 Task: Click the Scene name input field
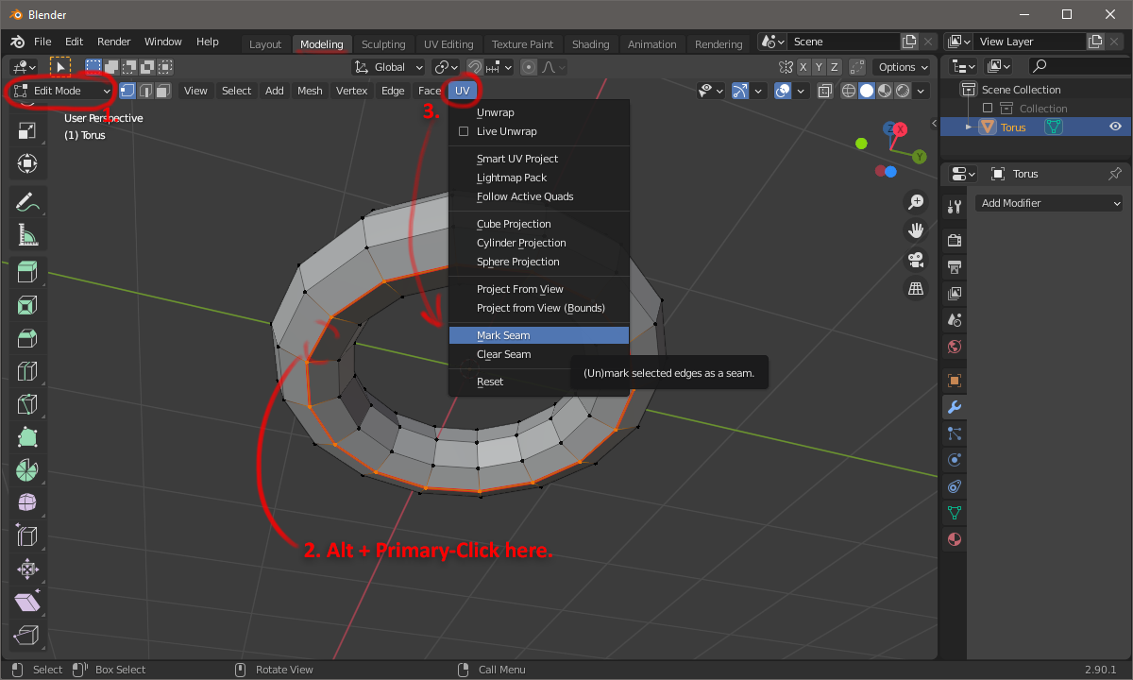tap(843, 42)
